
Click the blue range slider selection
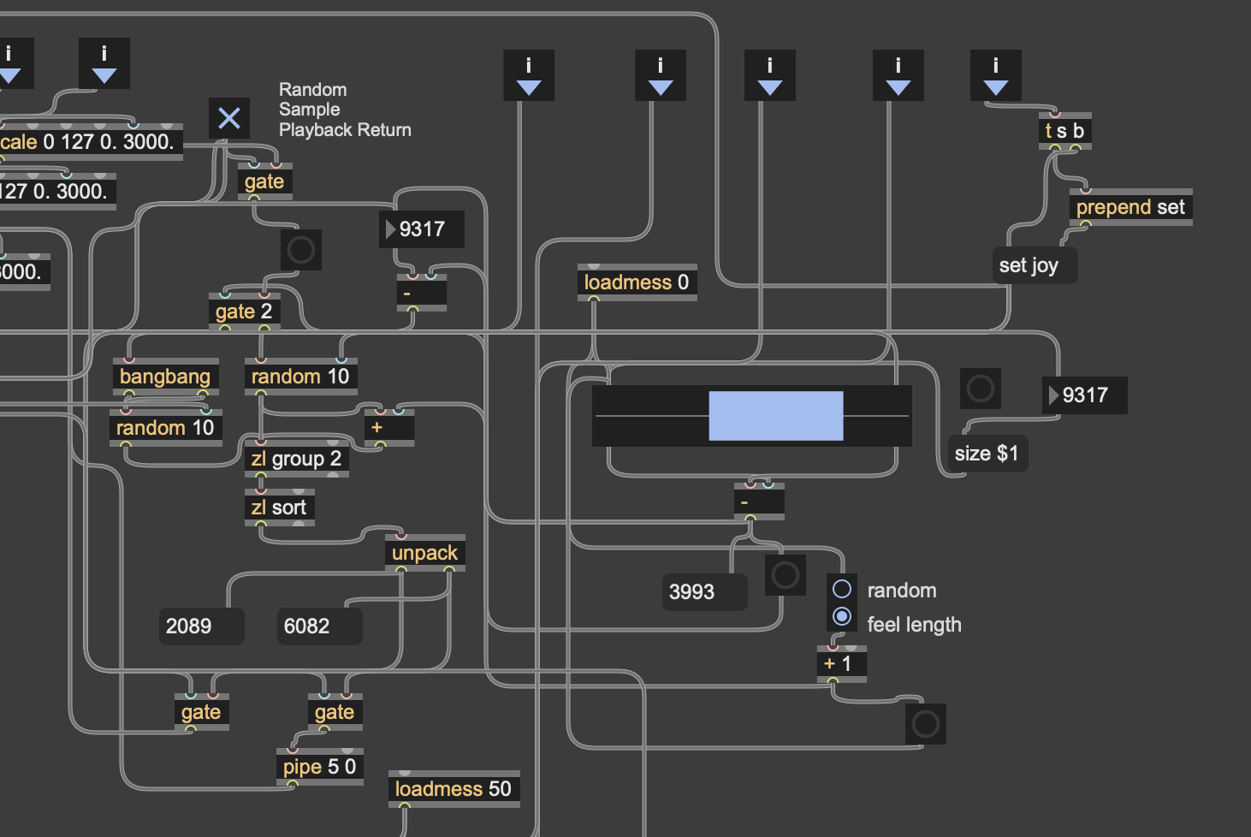776,416
